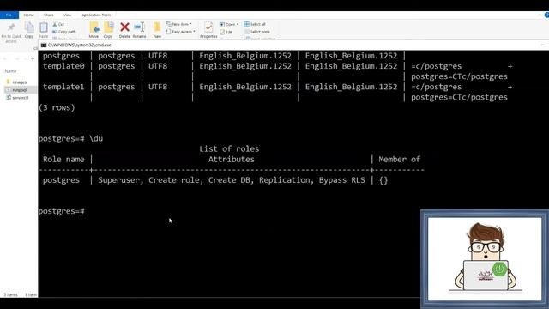549x309 pixels.
Task: Click the 'Role name' column header text
Action: [x=63, y=160]
